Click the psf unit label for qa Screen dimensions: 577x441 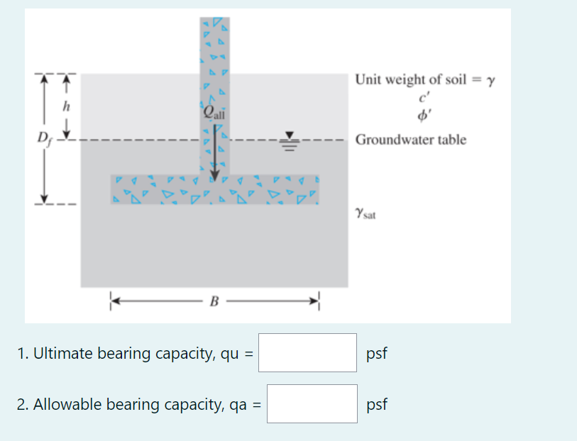point(377,404)
